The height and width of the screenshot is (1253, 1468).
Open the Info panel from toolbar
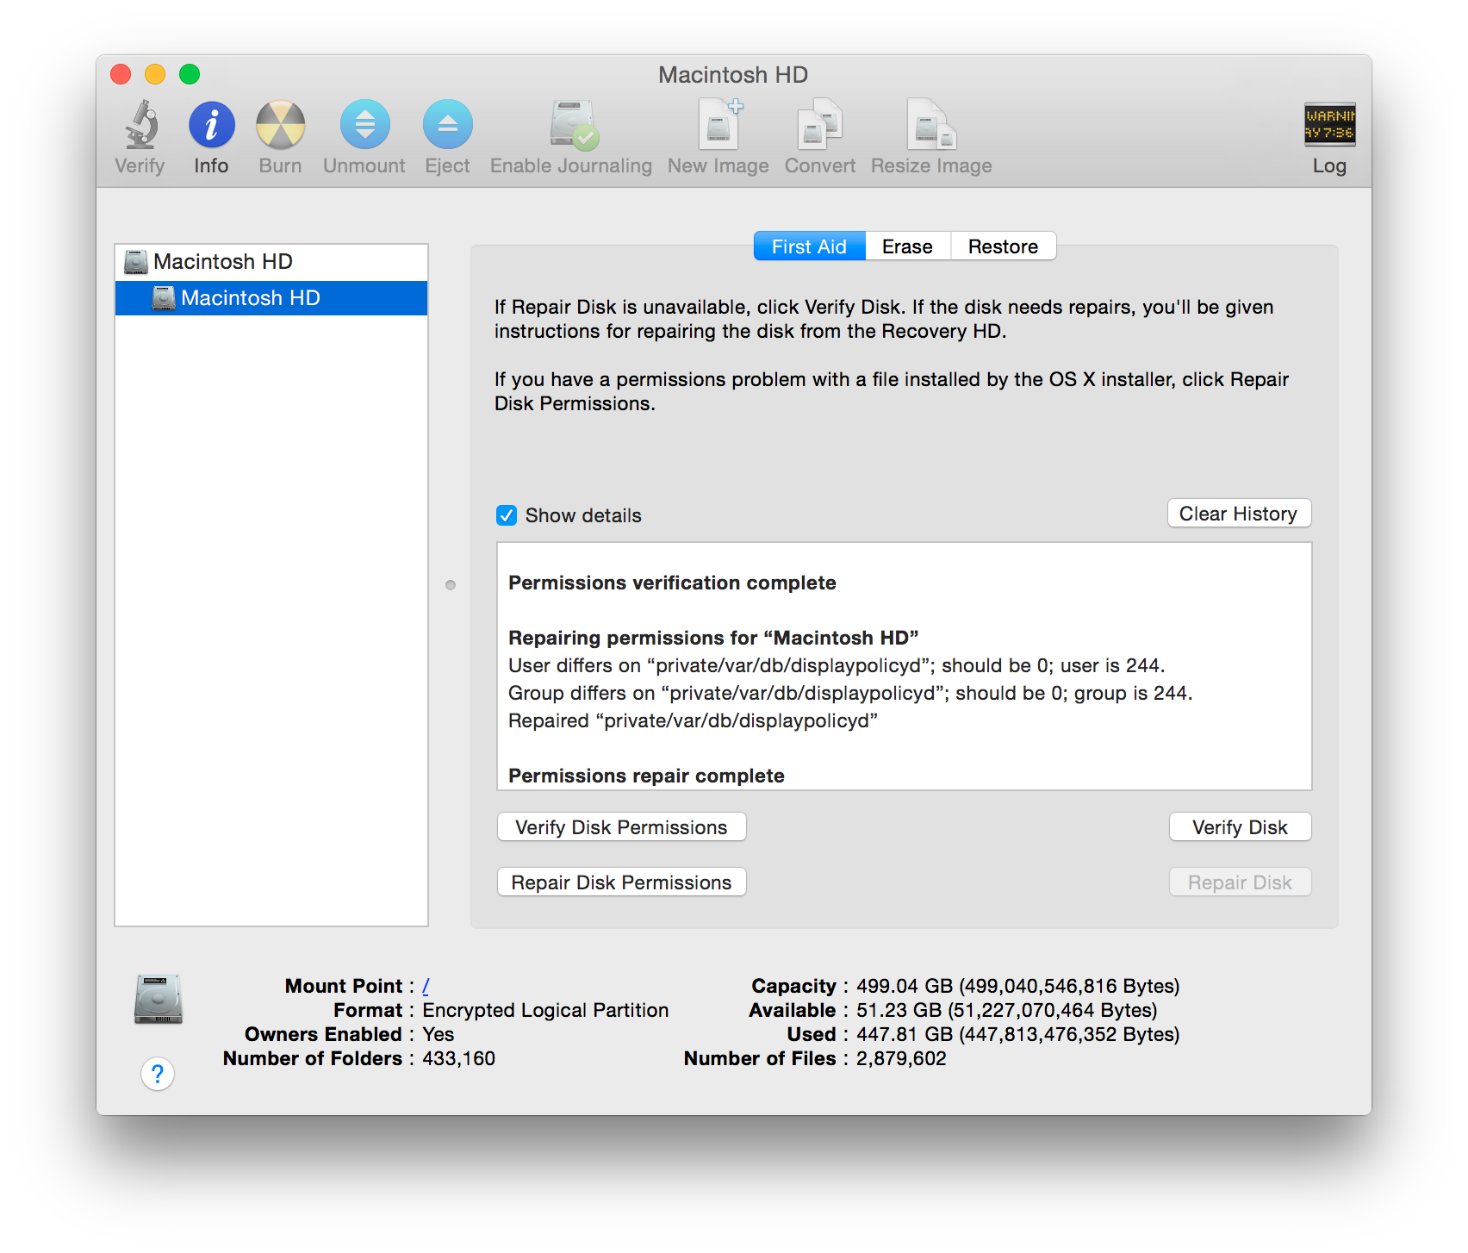211,126
